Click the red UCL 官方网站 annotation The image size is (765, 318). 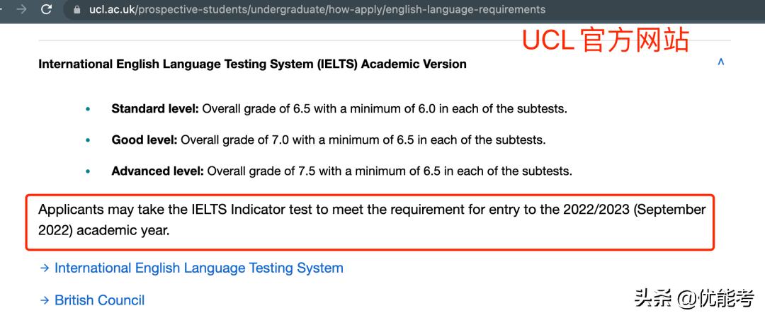point(605,40)
